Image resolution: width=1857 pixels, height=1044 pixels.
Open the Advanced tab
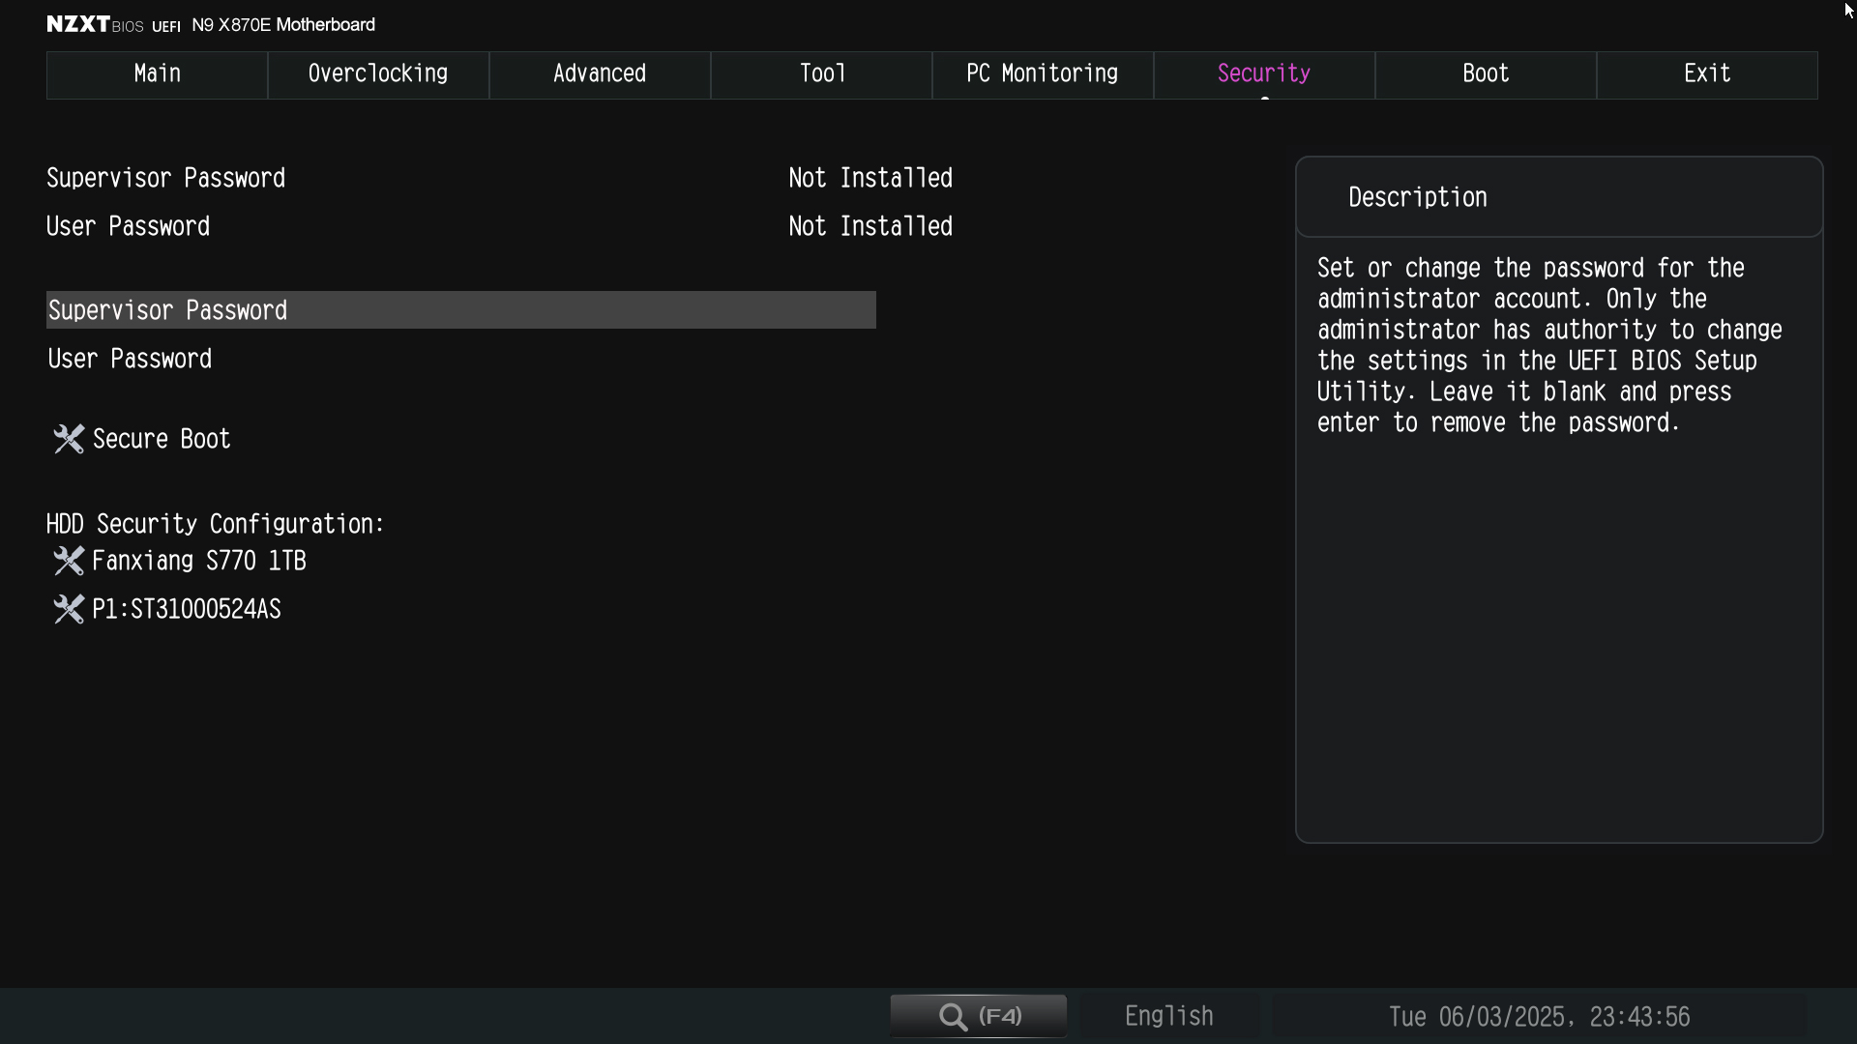[x=600, y=74]
